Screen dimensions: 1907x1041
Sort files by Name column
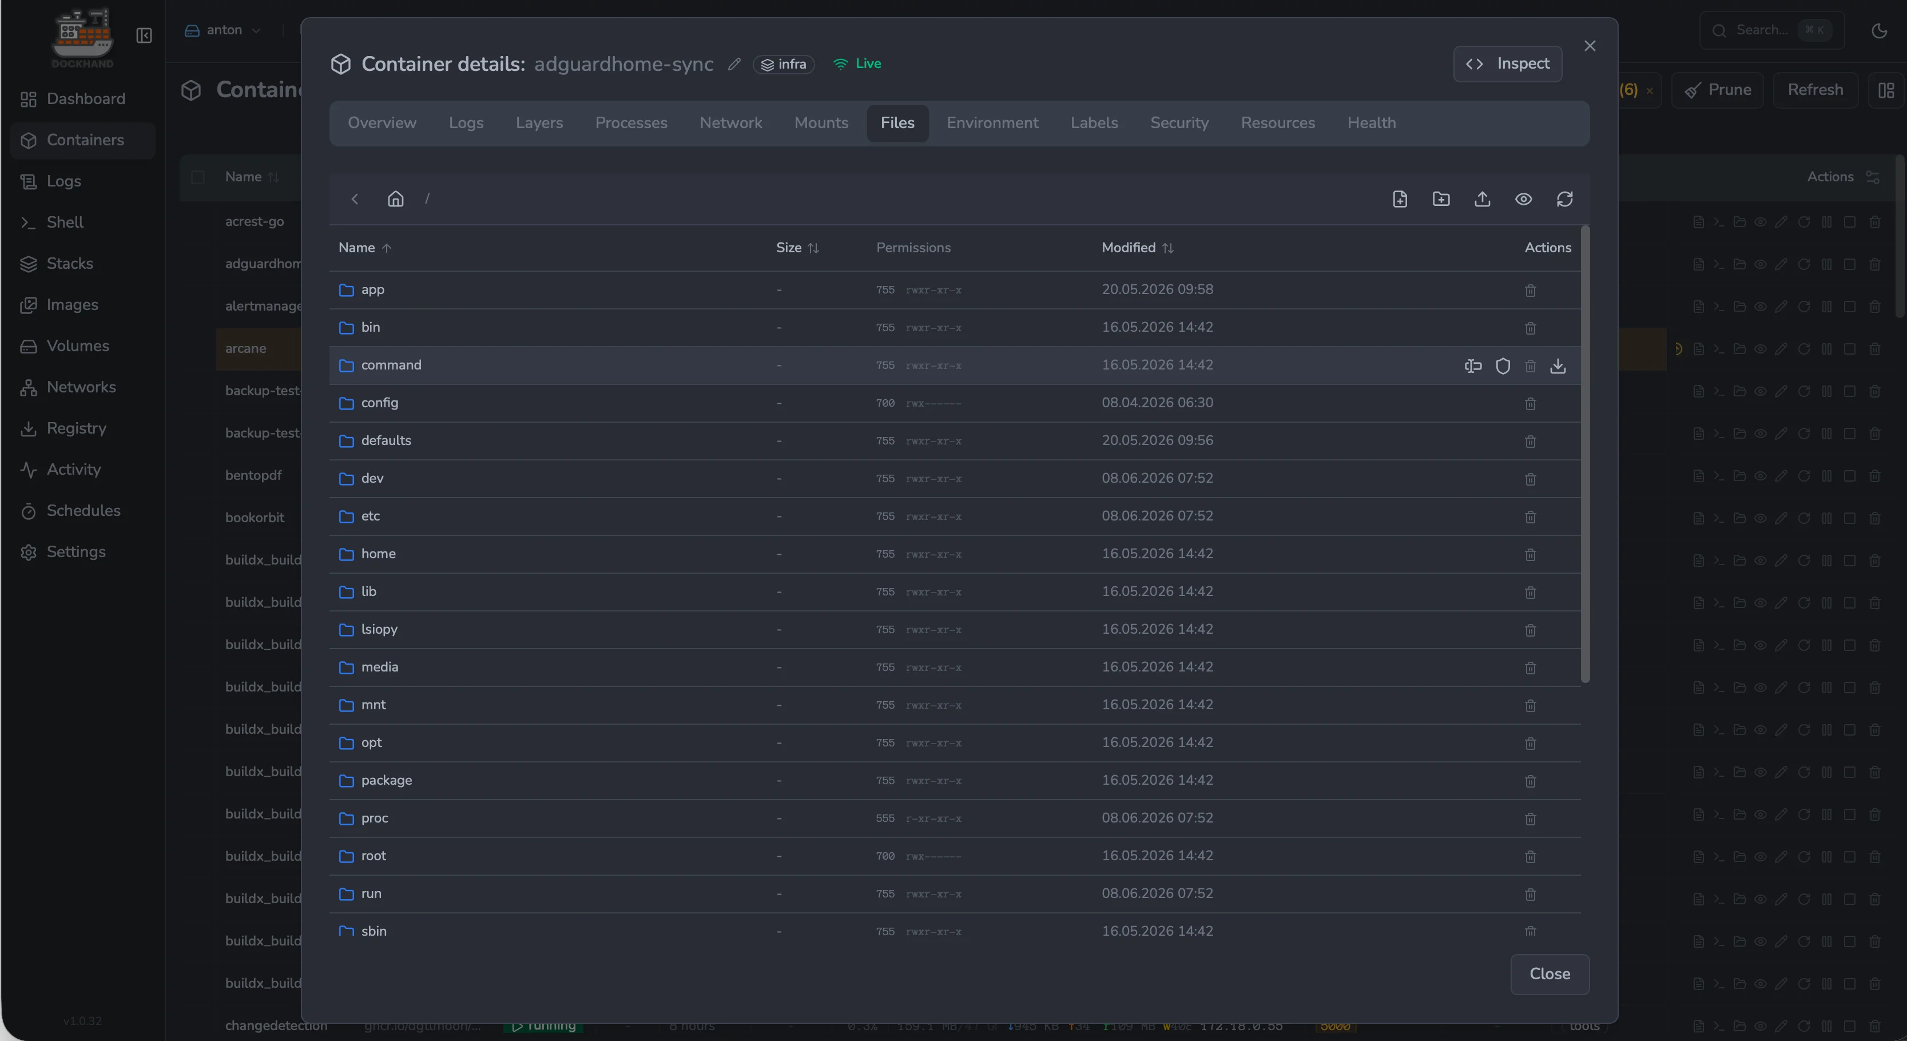365,248
